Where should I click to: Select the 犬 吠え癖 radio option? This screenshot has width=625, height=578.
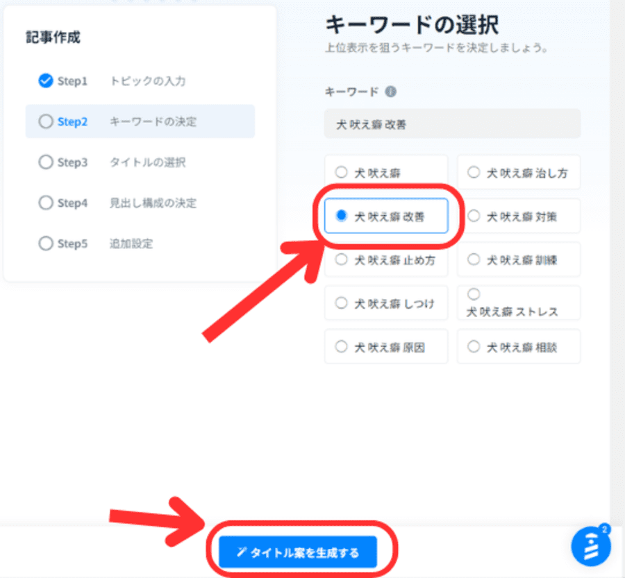click(x=341, y=172)
